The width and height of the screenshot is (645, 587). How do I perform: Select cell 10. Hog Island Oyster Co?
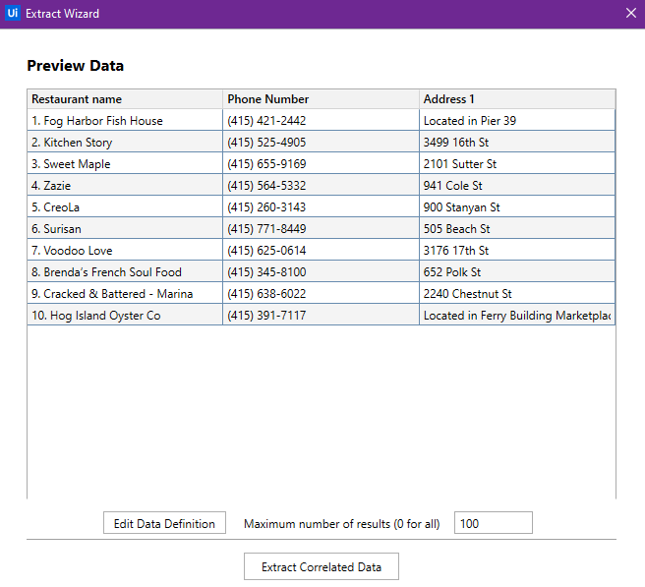coord(125,315)
